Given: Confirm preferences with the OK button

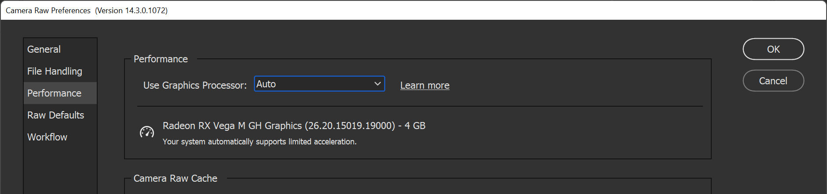Looking at the screenshot, I should click(773, 49).
